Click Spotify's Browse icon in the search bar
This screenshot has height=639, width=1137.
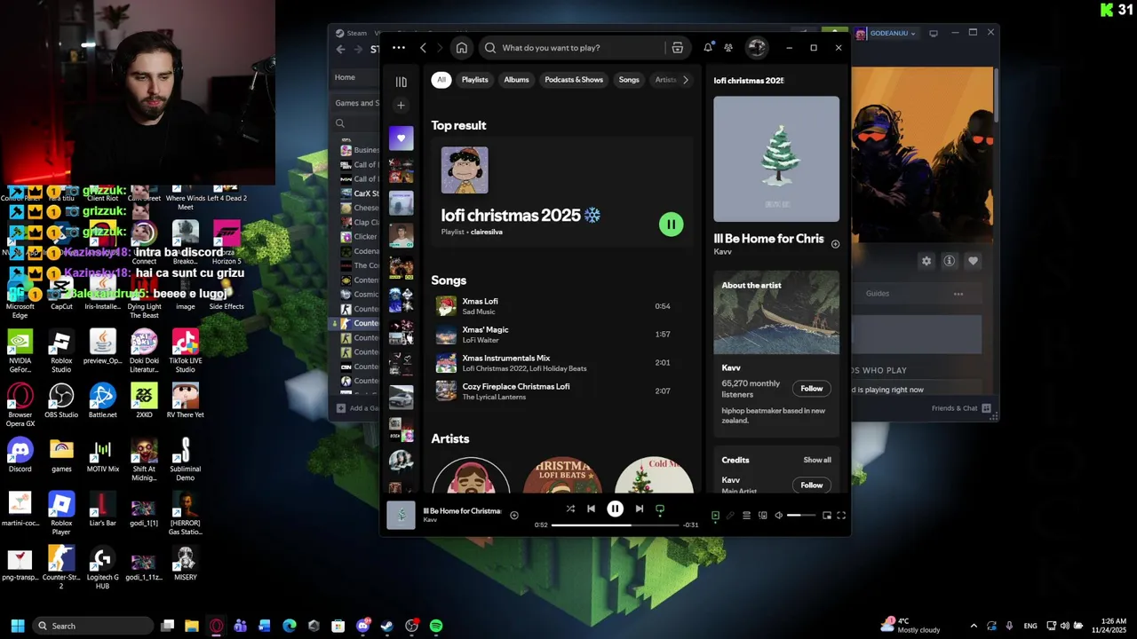pos(678,48)
